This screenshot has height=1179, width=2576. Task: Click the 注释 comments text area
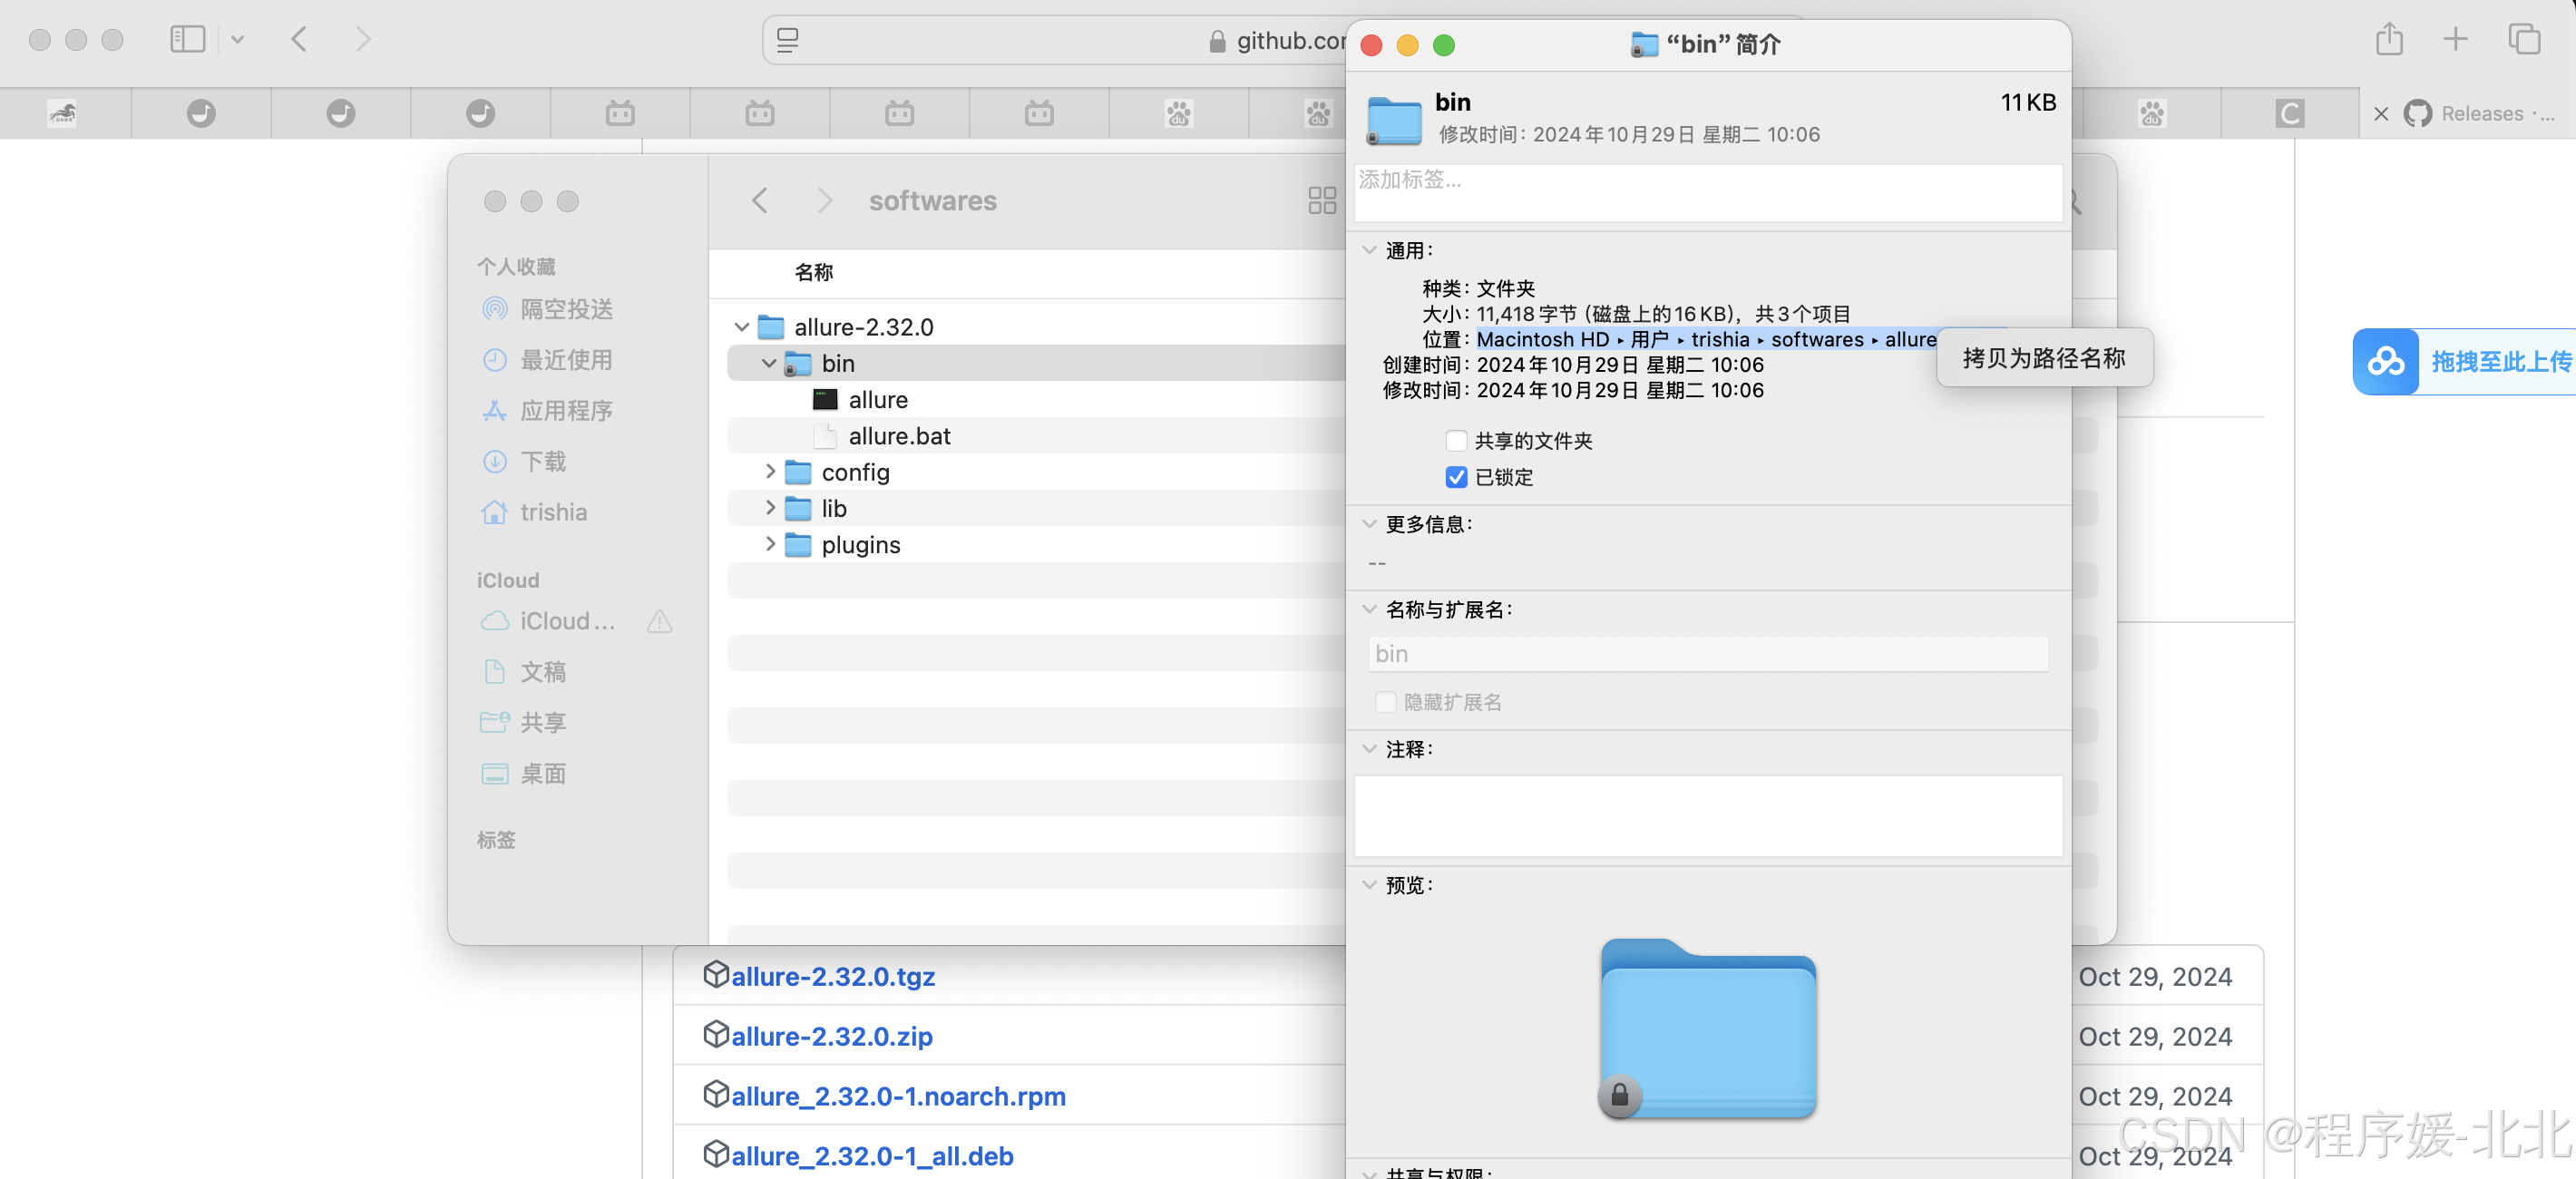1708,816
